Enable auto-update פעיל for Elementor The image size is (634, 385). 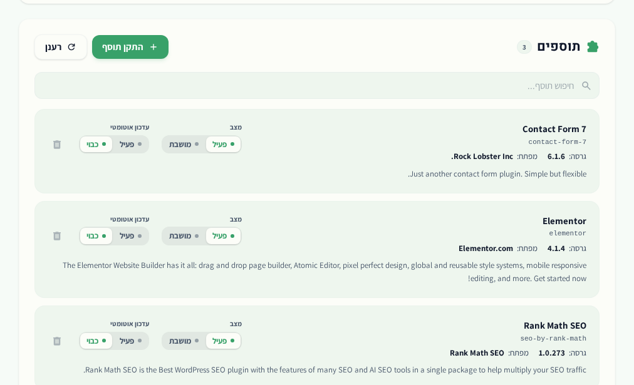(130, 236)
